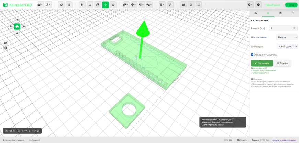Select the sketch-on-plane tool
This screenshot has height=143, width=299.
click(98, 5)
